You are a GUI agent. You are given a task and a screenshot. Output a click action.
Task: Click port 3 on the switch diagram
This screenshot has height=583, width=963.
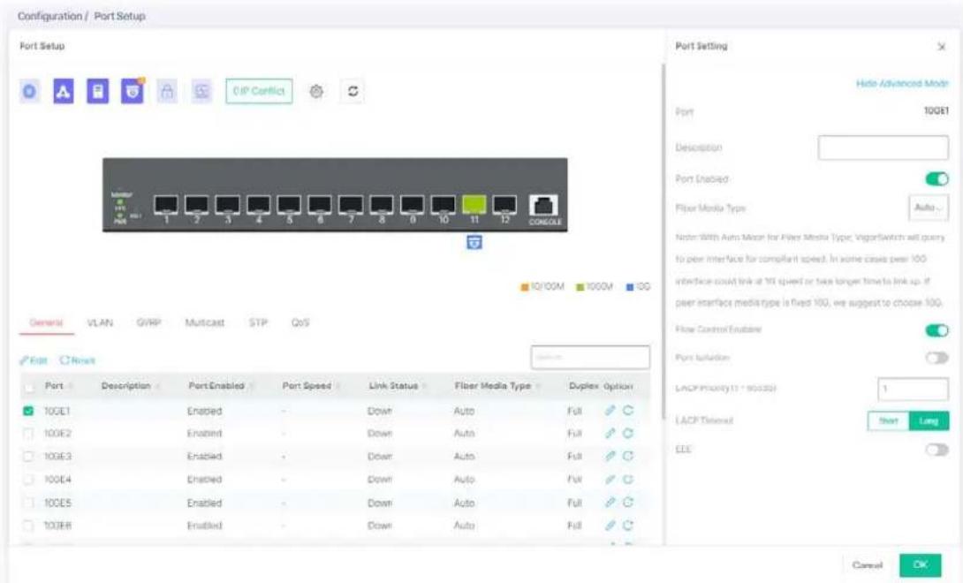[x=227, y=205]
